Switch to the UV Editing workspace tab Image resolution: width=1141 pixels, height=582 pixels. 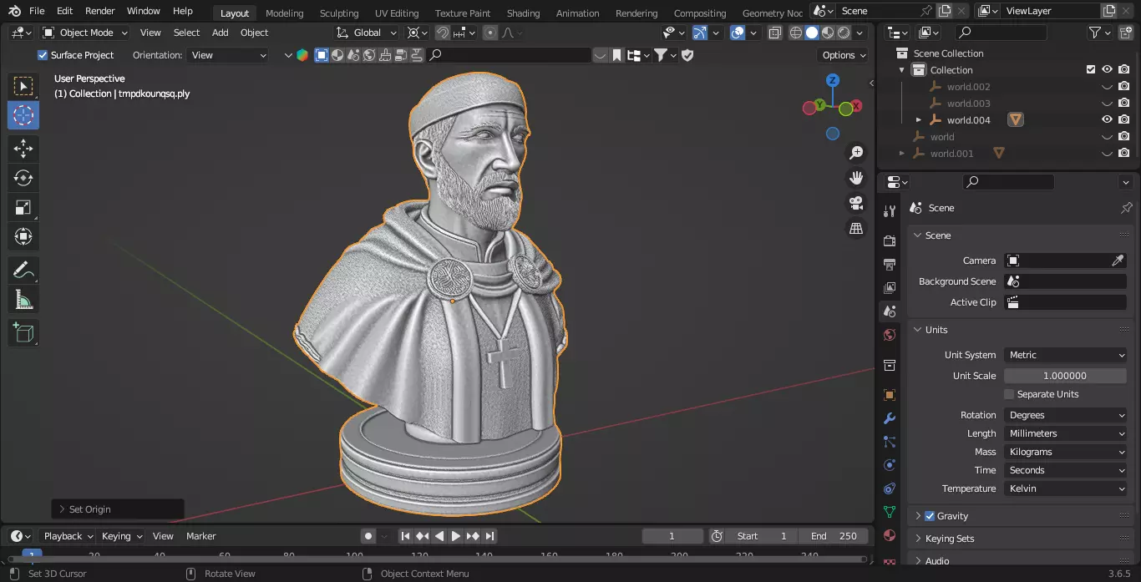point(397,13)
